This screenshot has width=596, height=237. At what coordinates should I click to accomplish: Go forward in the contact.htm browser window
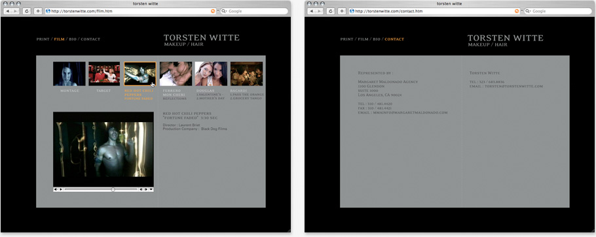click(x=320, y=11)
